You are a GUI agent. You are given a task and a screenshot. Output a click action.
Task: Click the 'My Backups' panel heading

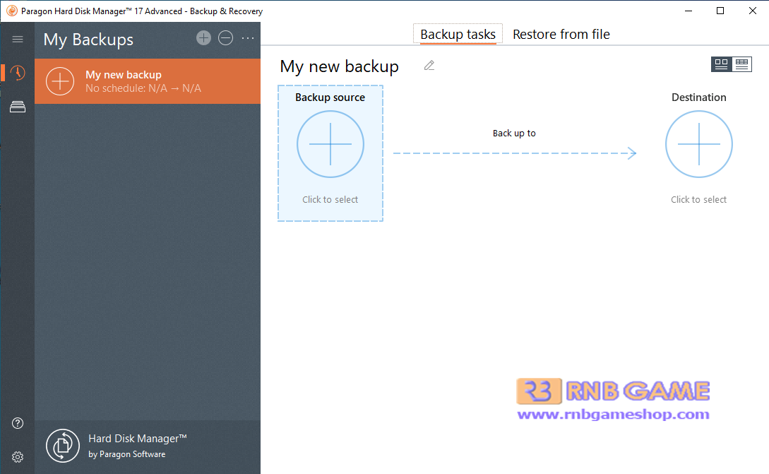[x=88, y=40]
